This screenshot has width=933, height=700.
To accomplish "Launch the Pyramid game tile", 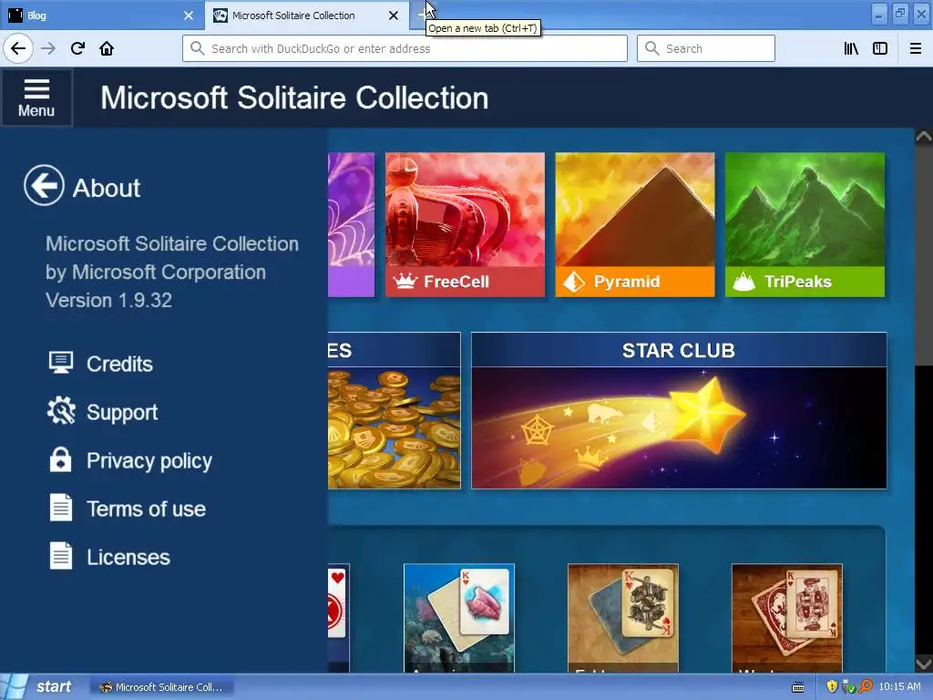I will click(635, 224).
